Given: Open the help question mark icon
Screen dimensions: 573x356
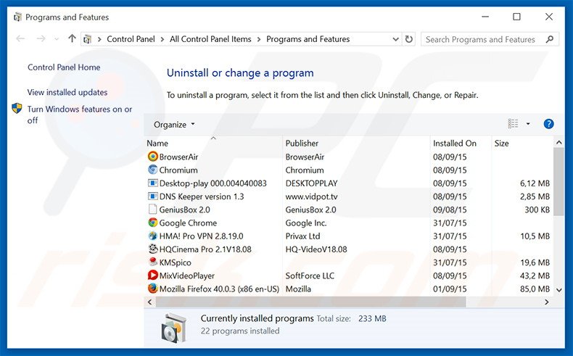Looking at the screenshot, I should pyautogui.click(x=548, y=124).
